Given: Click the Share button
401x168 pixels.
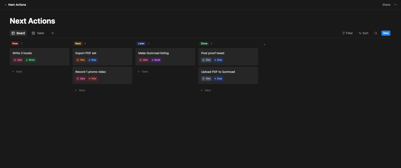Looking at the screenshot, I should [386, 5].
